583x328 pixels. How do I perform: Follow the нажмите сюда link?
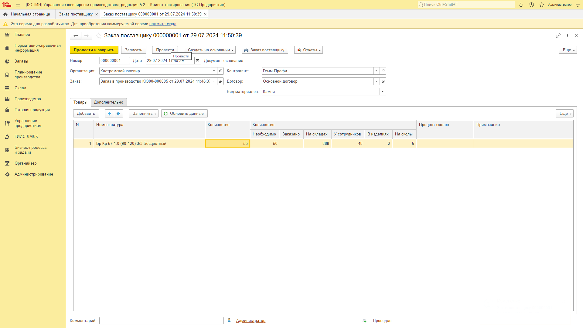click(x=163, y=24)
